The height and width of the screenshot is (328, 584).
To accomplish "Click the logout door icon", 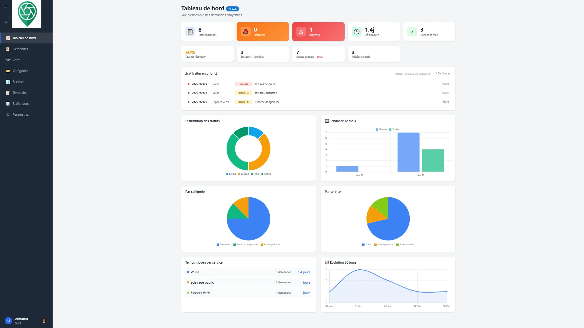I will 44,321.
